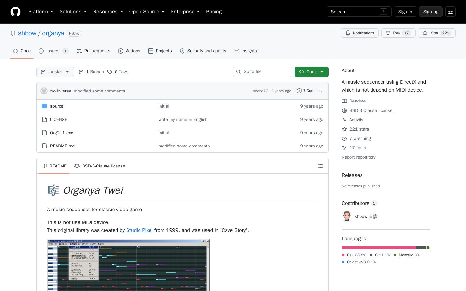
Task: Open the master branch selector
Action: coord(55,72)
